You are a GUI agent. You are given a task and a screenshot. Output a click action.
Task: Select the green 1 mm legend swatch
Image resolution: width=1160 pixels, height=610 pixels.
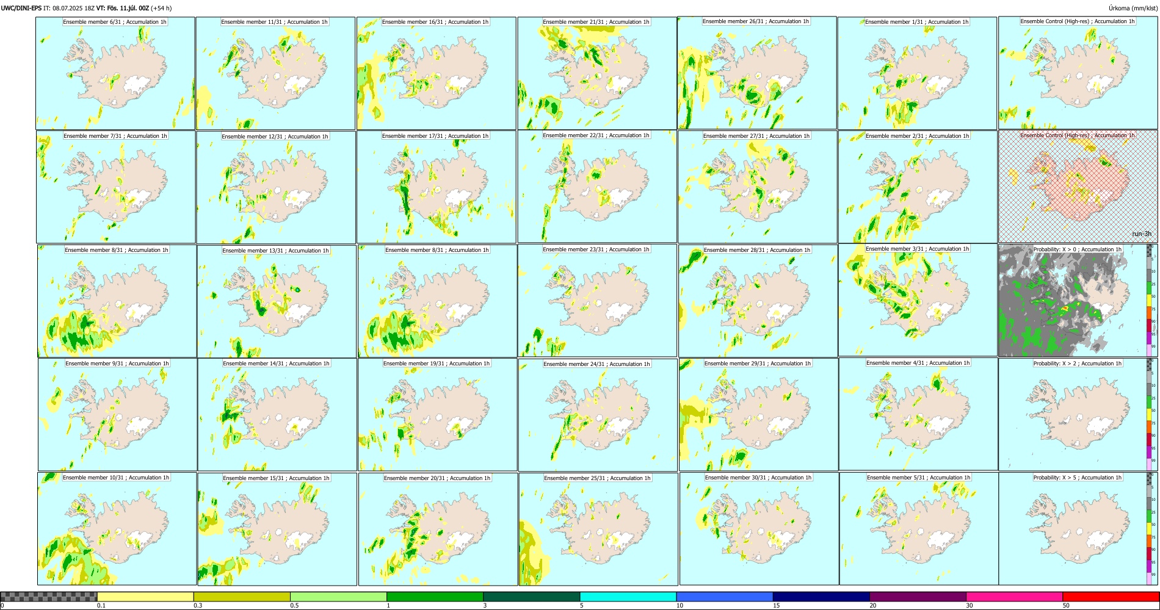click(x=435, y=597)
